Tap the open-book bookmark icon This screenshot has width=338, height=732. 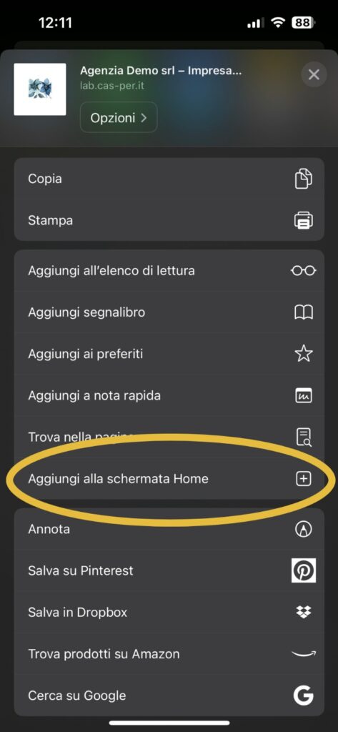(x=304, y=312)
